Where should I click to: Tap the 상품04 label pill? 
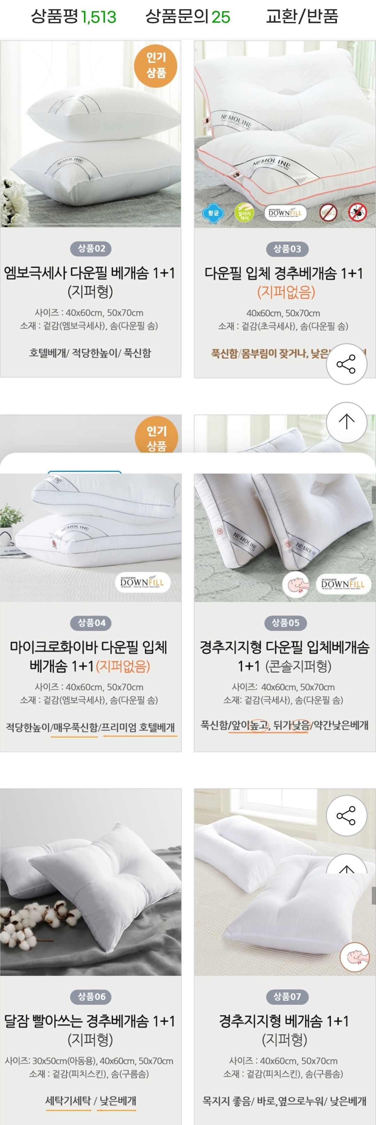coord(91,623)
